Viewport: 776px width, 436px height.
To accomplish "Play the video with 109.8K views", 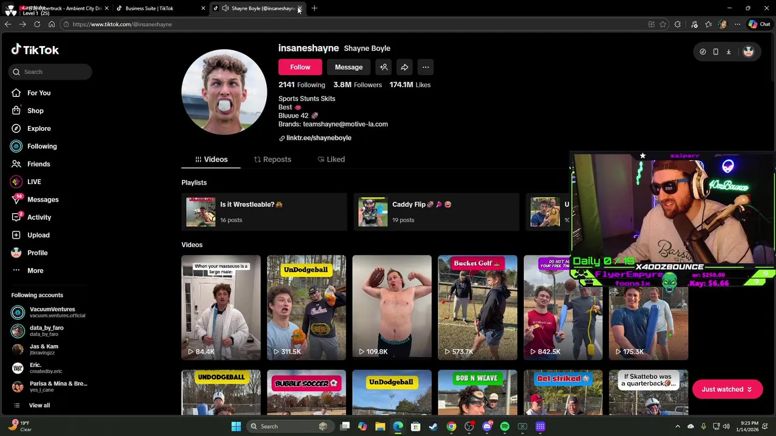I will click(392, 308).
